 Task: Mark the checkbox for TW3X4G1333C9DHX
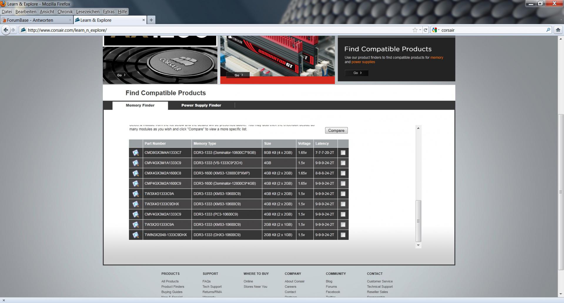[343, 204]
